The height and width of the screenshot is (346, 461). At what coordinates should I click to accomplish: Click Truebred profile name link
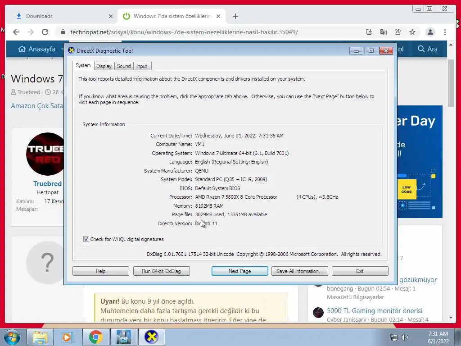(x=47, y=184)
